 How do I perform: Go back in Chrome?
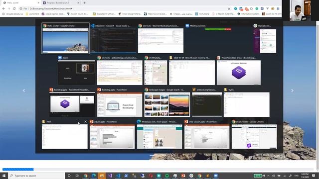click(3, 8)
